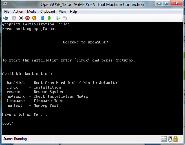The image size is (185, 145).
Task: Click the keyboard status icon
Action: (x=164, y=139)
